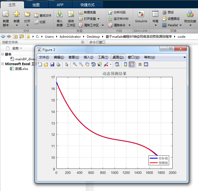Create a new script with 新建脚本

6,18
